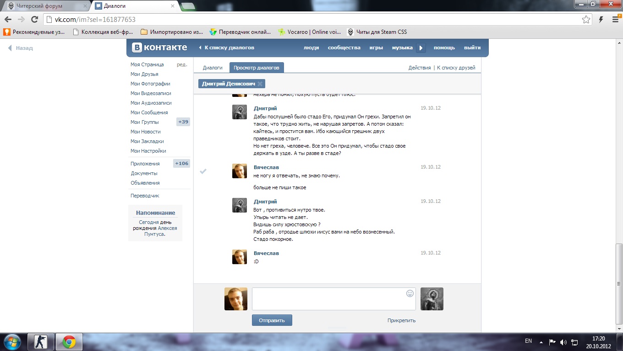Click Дмитрий avatar on the message starting 'Дабы послушней'
Viewport: 623px width, 351px height.
coord(240,112)
